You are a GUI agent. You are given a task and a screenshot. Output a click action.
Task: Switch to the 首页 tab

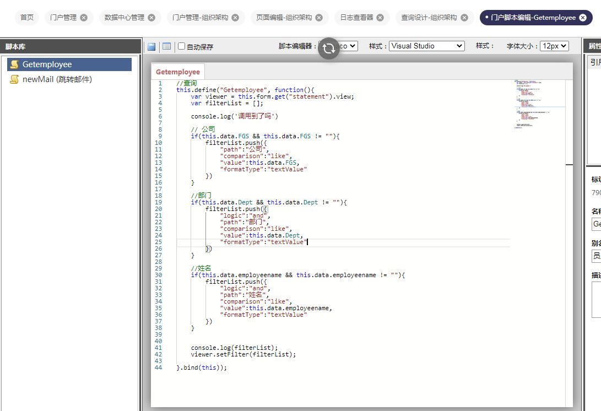[x=27, y=18]
